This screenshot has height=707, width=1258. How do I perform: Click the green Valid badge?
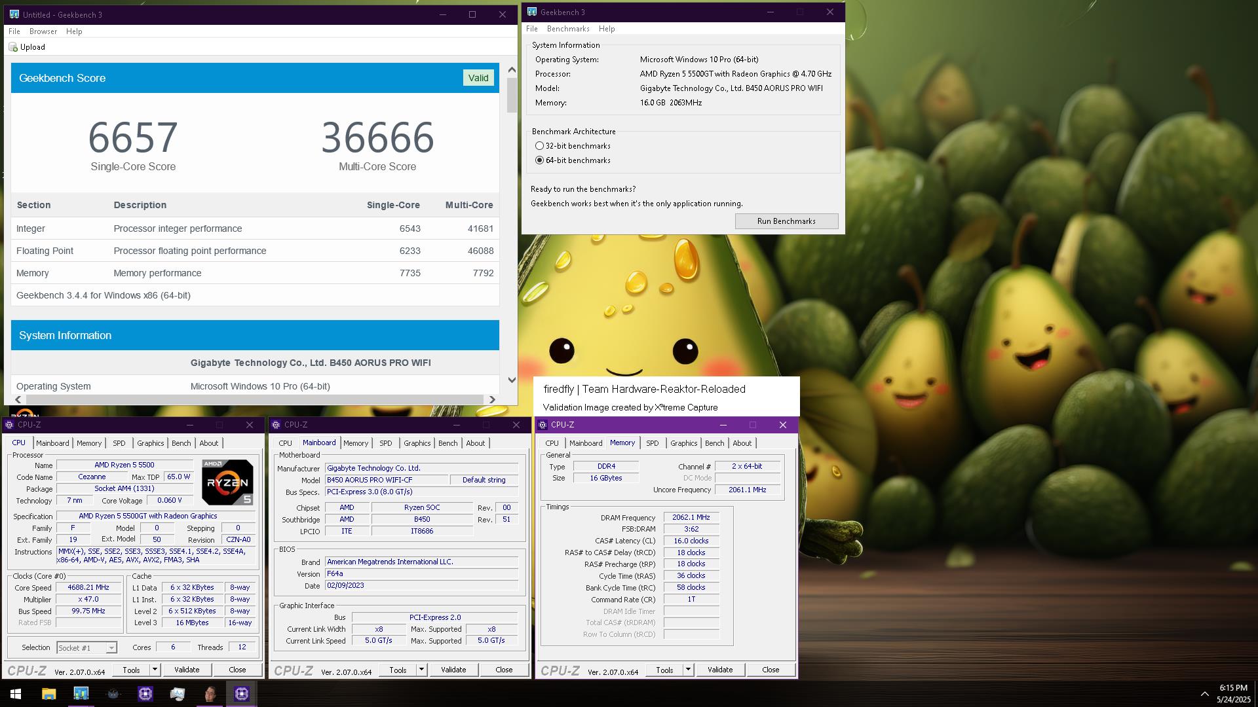tap(478, 78)
